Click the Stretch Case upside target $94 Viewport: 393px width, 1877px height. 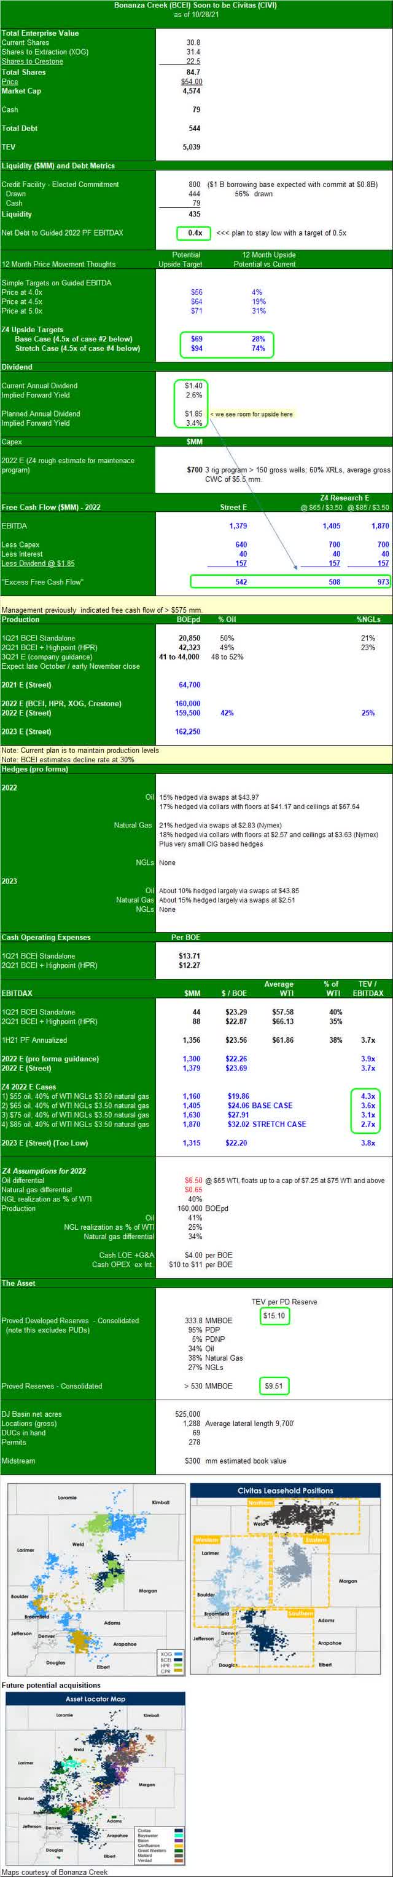click(196, 349)
